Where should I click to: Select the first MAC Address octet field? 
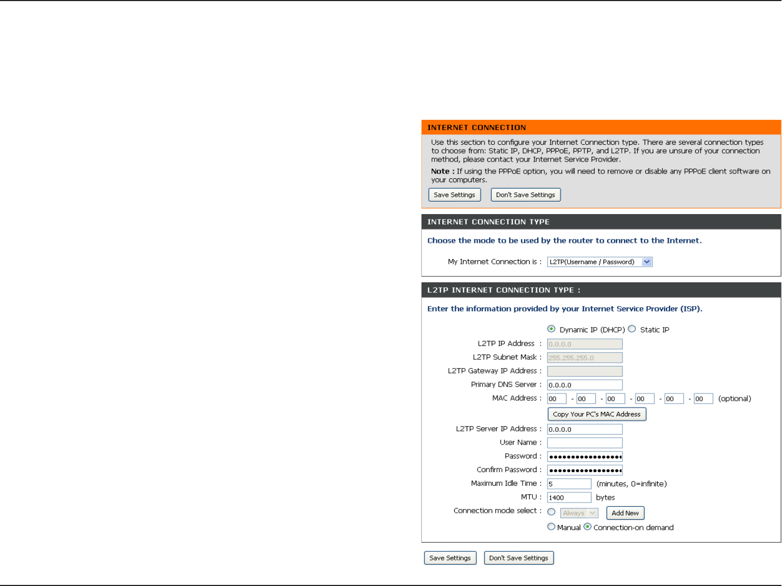[557, 399]
